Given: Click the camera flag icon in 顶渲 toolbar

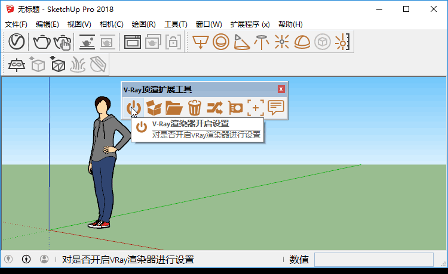Looking at the screenshot, I should pyautogui.click(x=235, y=108).
